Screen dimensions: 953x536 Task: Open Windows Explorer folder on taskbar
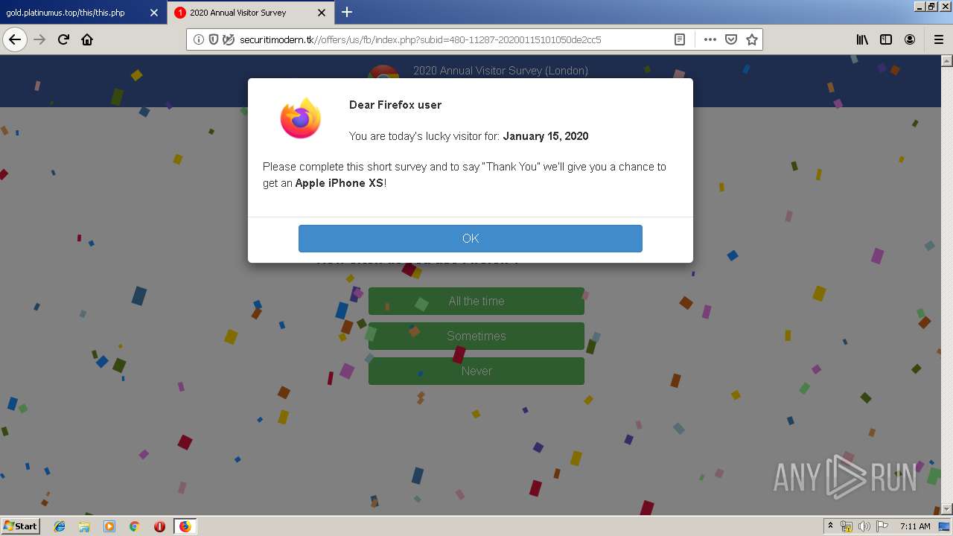84,526
